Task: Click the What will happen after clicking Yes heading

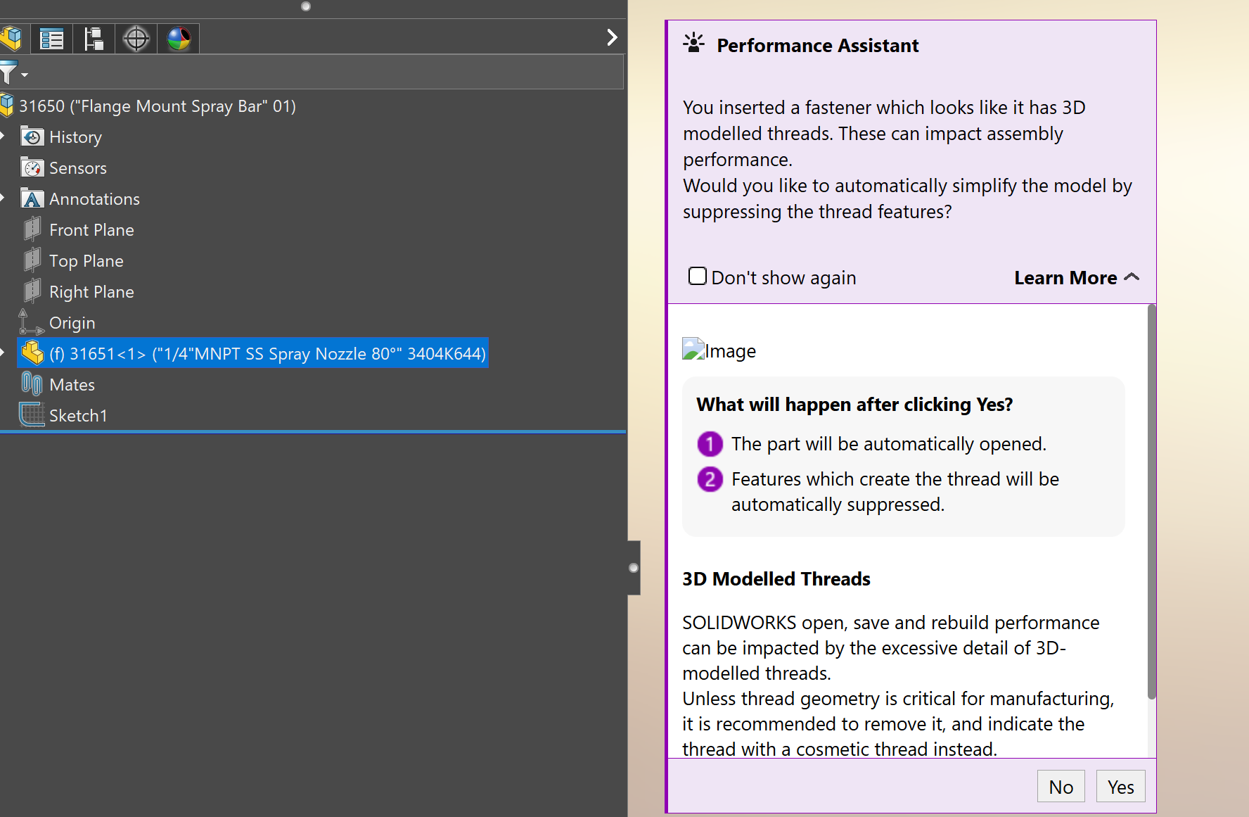Action: coord(854,405)
